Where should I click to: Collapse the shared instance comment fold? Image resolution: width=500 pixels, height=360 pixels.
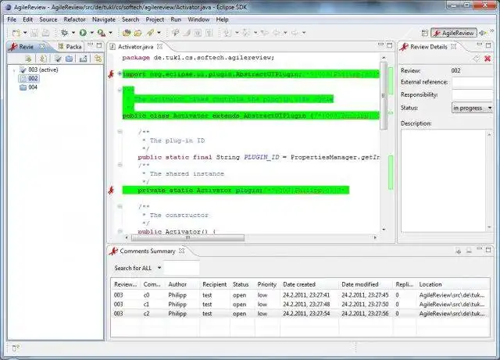point(120,165)
